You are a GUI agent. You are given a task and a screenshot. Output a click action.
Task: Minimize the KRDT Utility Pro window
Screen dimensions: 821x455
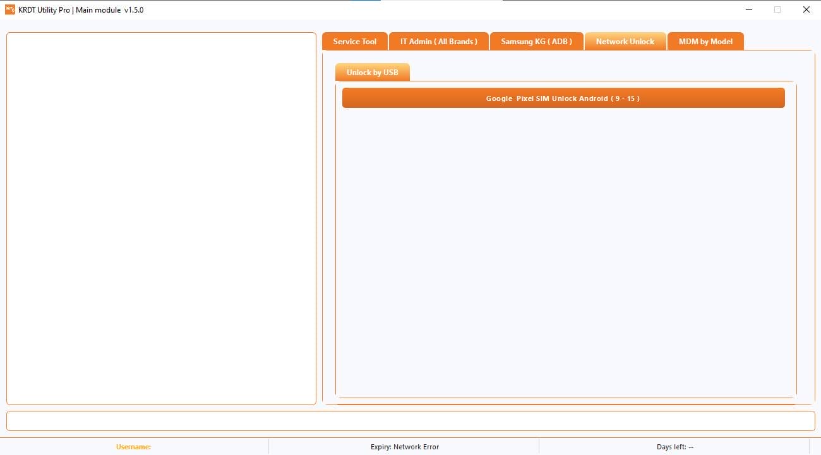749,10
